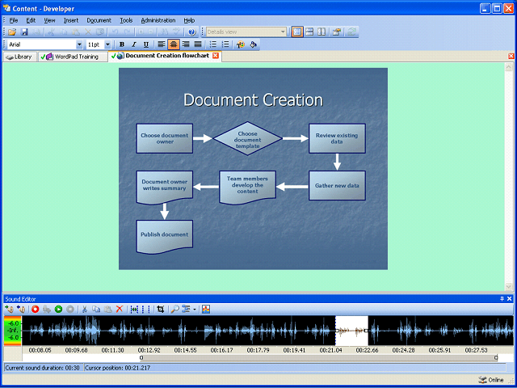This screenshot has height=388, width=517.
Task: Click the highlighted selection in the waveform
Action: [351, 331]
